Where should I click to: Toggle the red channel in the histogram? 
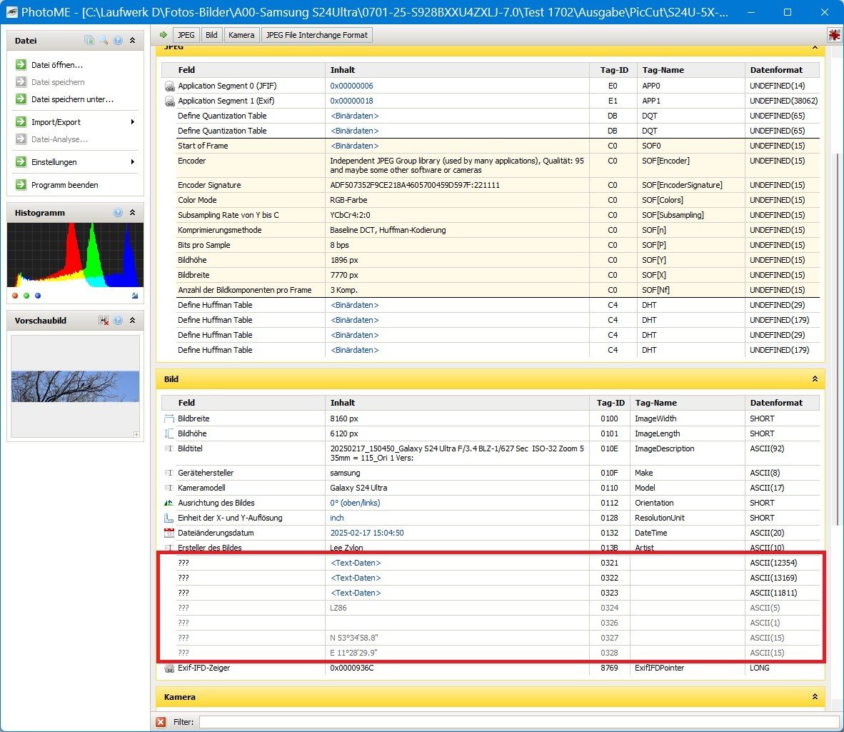point(15,296)
